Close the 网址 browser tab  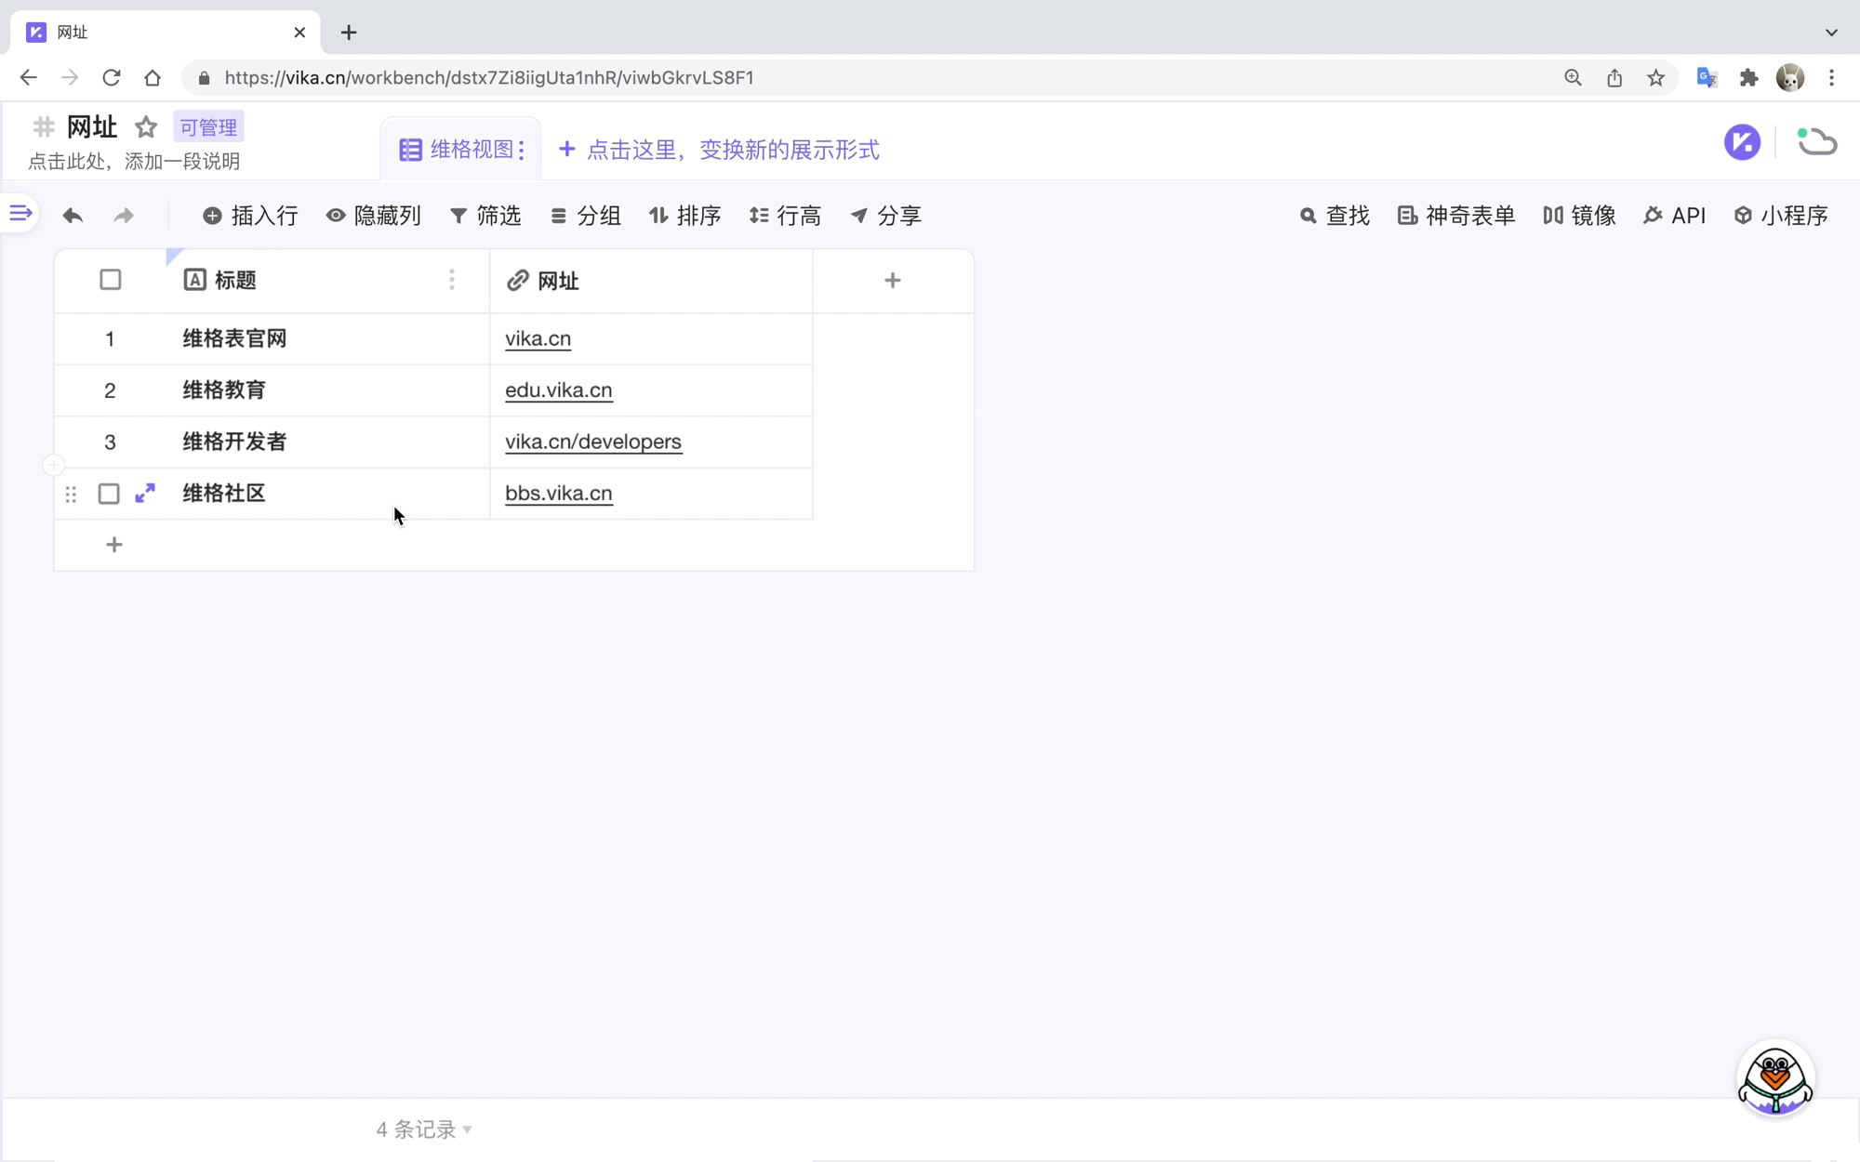tap(299, 33)
